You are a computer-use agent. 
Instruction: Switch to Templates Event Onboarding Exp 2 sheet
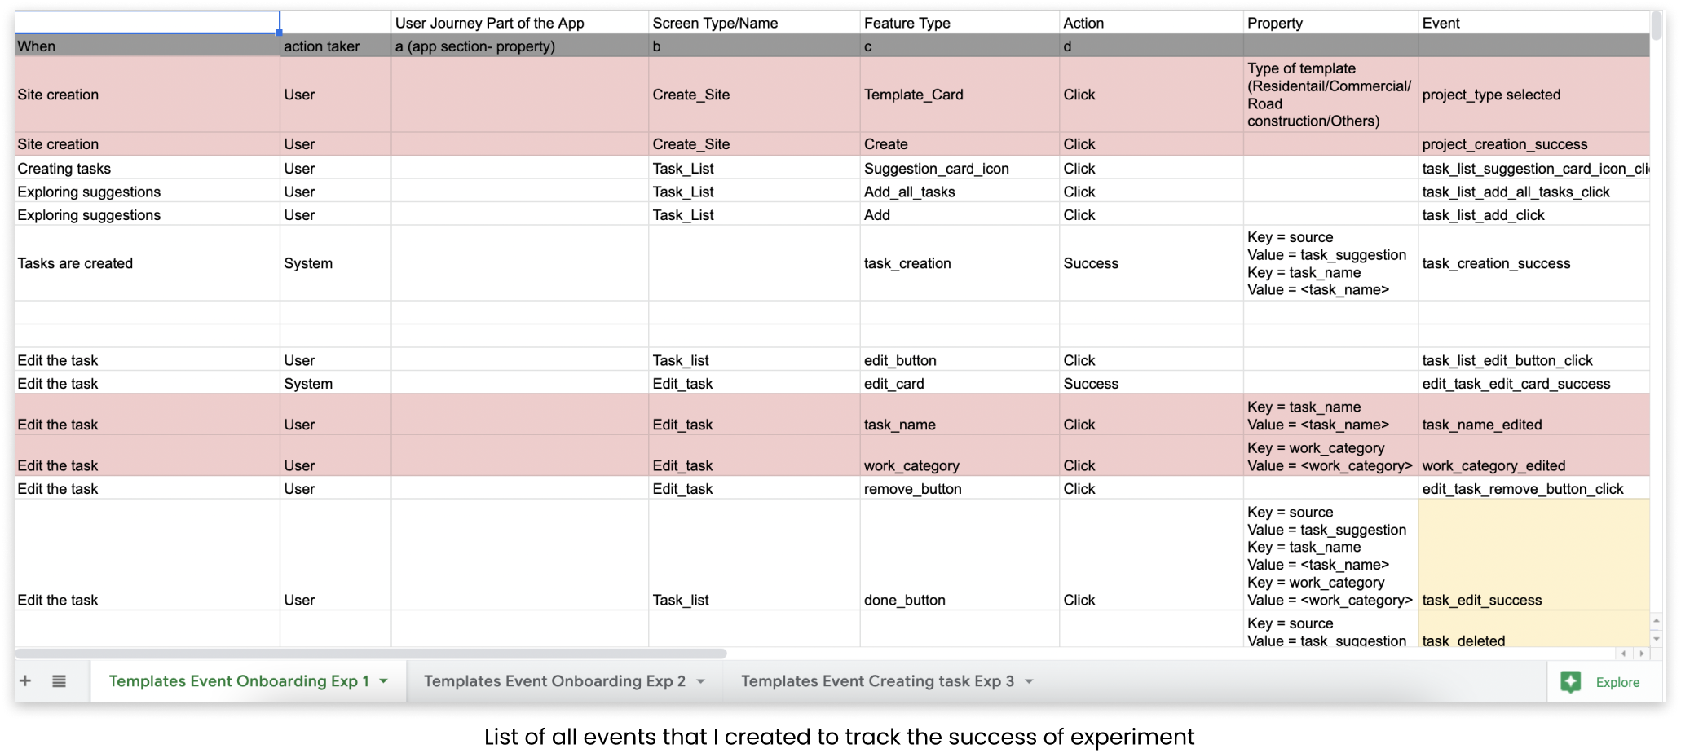554,681
